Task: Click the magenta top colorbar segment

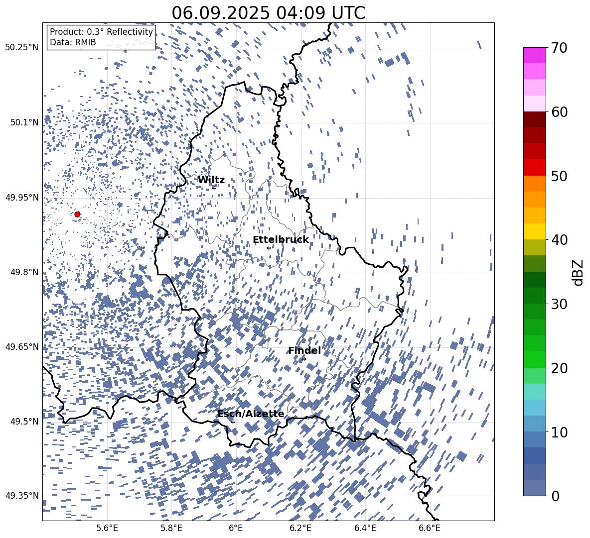Action: [x=535, y=56]
